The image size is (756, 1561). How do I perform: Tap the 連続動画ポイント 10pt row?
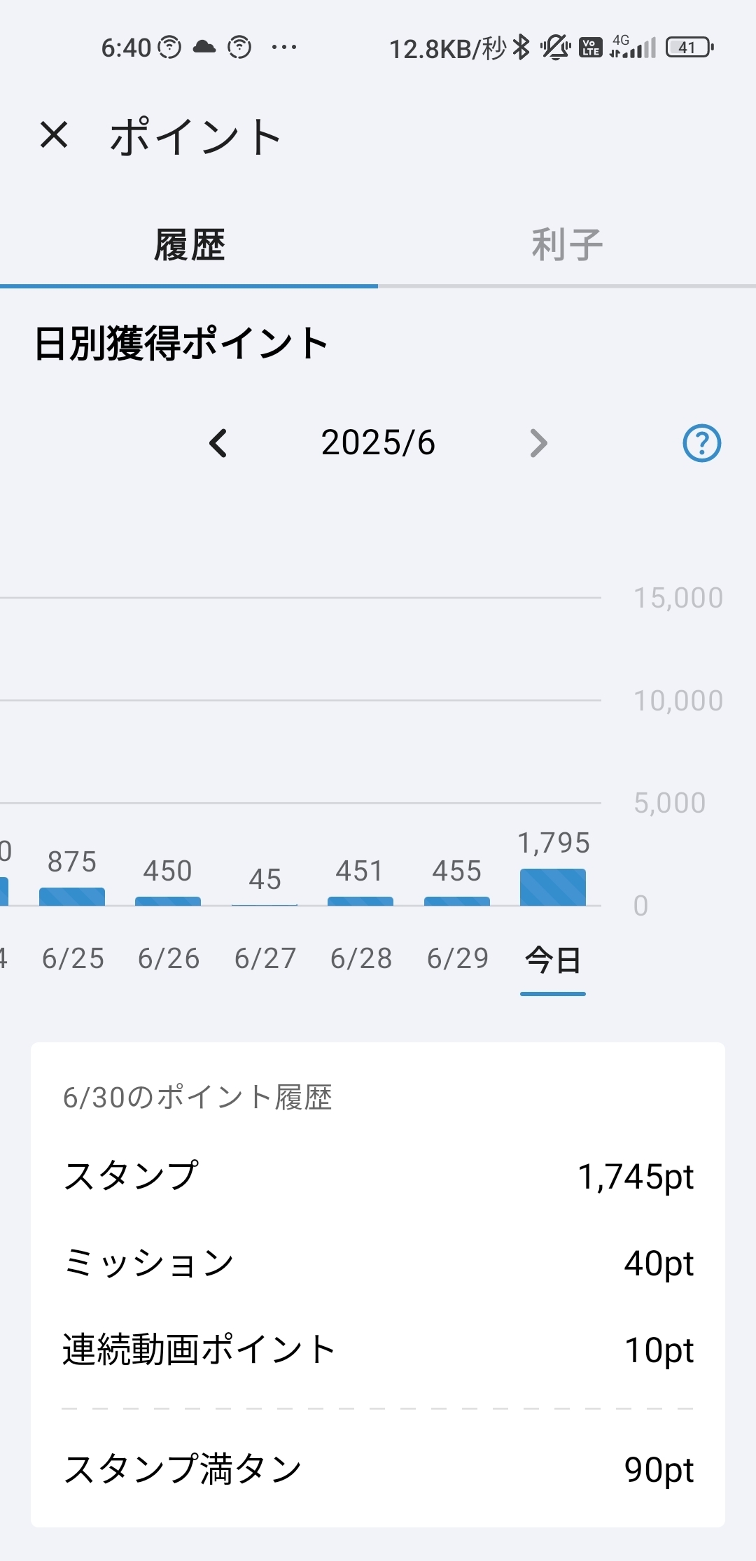378,1350
